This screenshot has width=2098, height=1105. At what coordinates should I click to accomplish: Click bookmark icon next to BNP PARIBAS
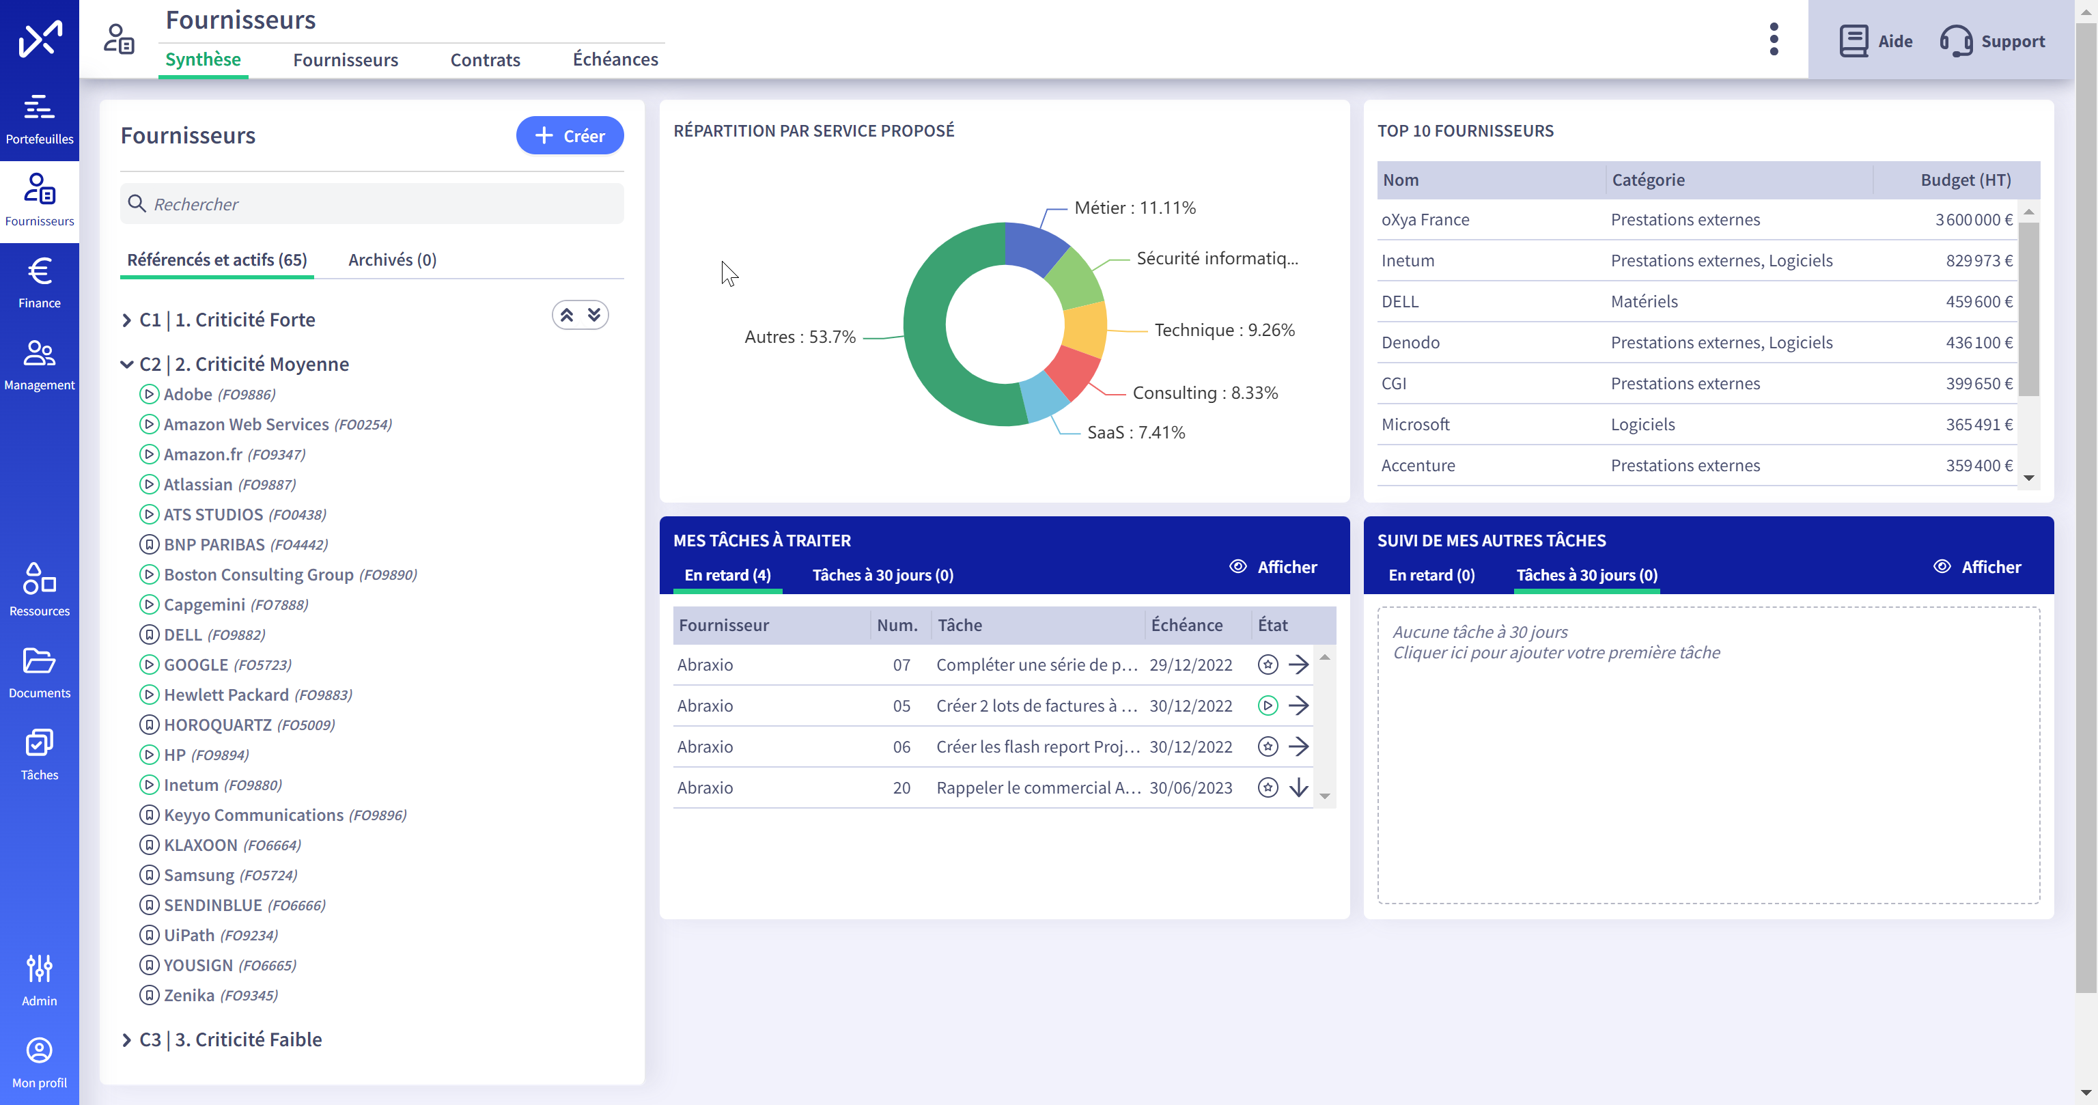click(149, 545)
